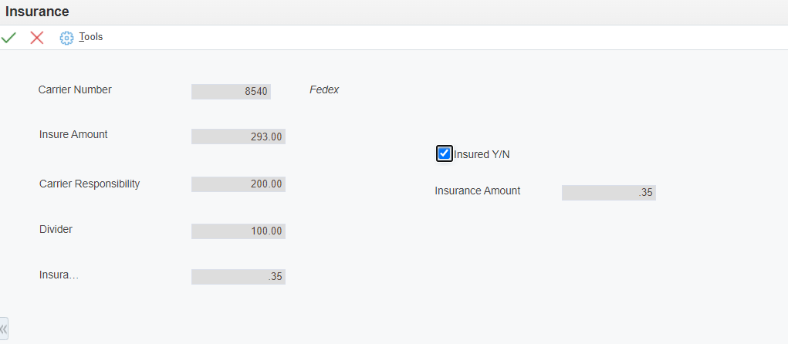Cancel with the red X icon

37,38
